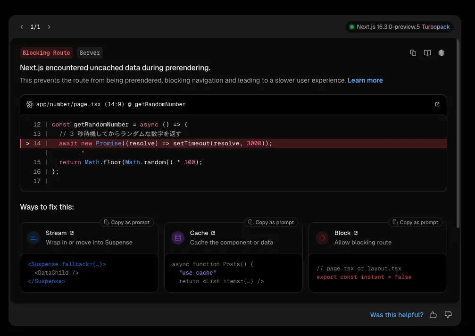The image size is (475, 336).
Task: Open the Cache external link icon
Action: click(213, 233)
